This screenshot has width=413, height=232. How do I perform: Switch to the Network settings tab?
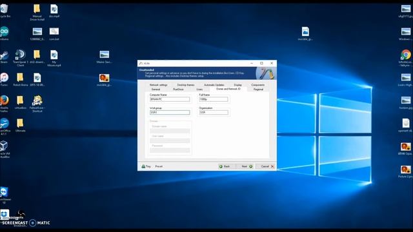pos(158,85)
